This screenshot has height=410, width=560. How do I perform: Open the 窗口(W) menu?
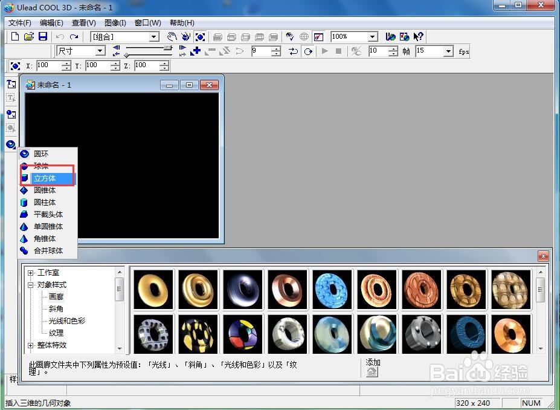pos(148,23)
